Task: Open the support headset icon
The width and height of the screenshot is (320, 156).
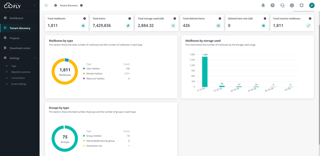Action: (282, 6)
